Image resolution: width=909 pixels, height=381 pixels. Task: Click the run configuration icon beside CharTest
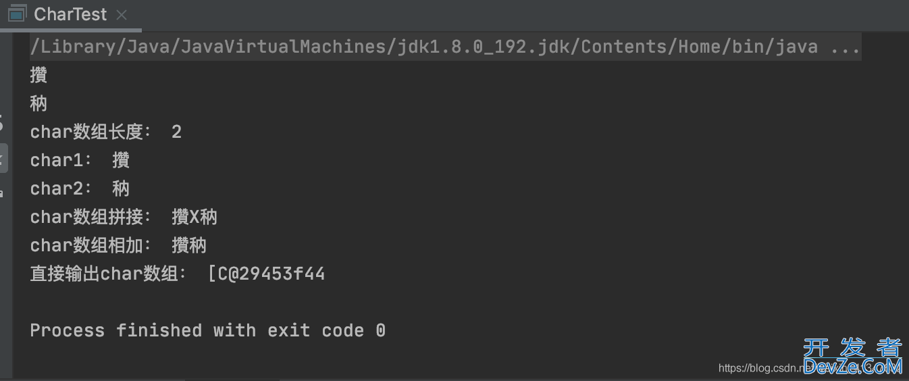pyautogui.click(x=18, y=14)
